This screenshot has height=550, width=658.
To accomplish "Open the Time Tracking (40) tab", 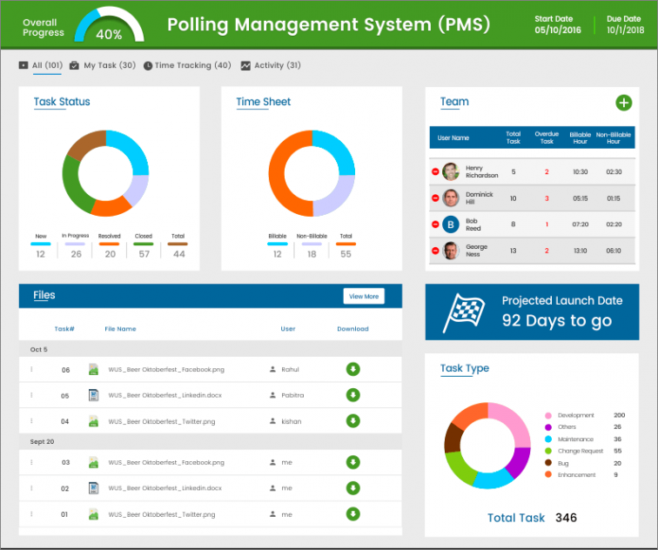I will pyautogui.click(x=187, y=65).
